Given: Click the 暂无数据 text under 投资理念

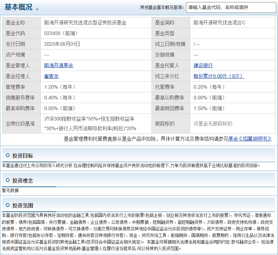Looking at the screenshot, I should (10, 190).
